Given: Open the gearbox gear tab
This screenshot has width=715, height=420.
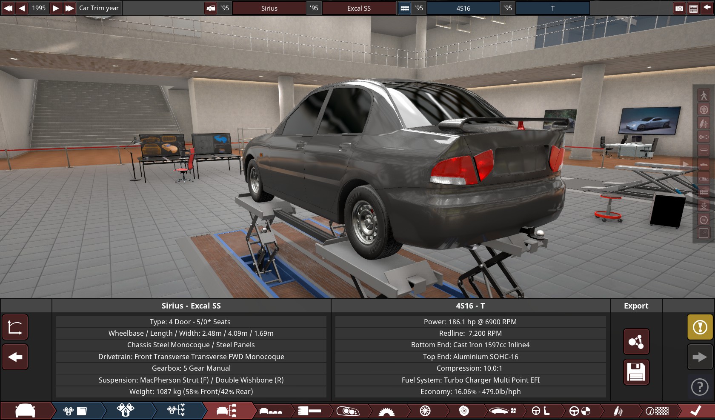Looking at the screenshot, I should pos(386,411).
